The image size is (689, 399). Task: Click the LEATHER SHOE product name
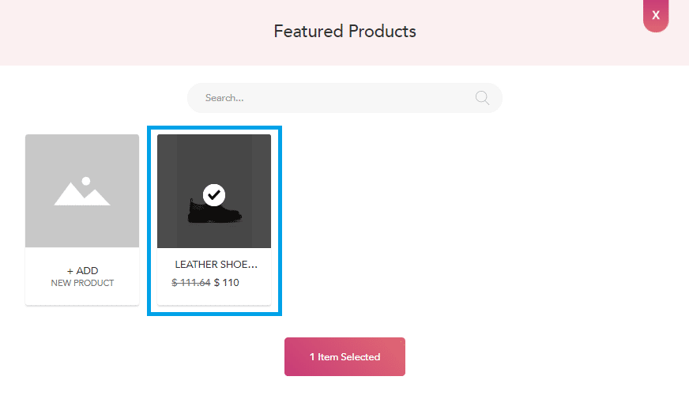pyautogui.click(x=216, y=265)
